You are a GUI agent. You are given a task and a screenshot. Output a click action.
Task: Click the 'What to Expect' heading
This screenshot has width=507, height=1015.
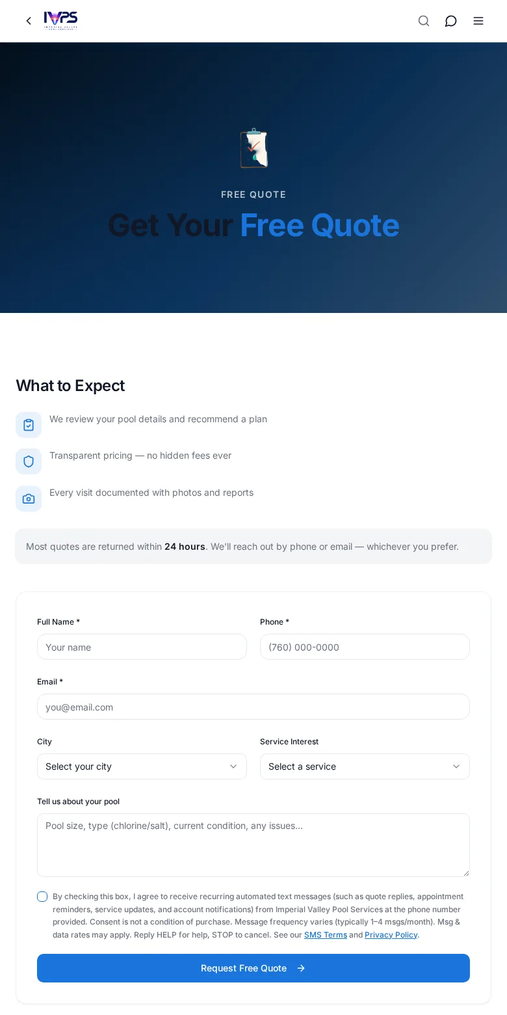pyautogui.click(x=70, y=386)
